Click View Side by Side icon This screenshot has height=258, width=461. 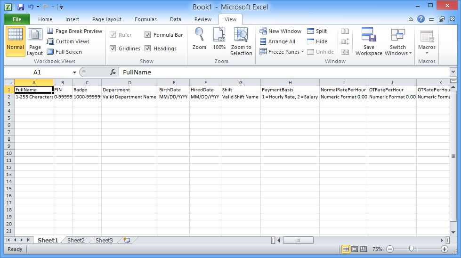pyautogui.click(x=345, y=31)
